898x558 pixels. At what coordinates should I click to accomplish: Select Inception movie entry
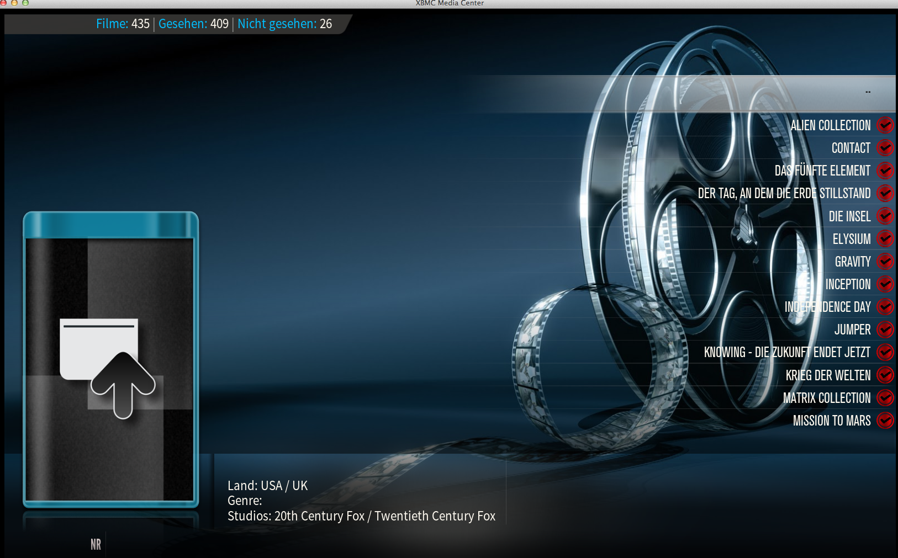(848, 284)
